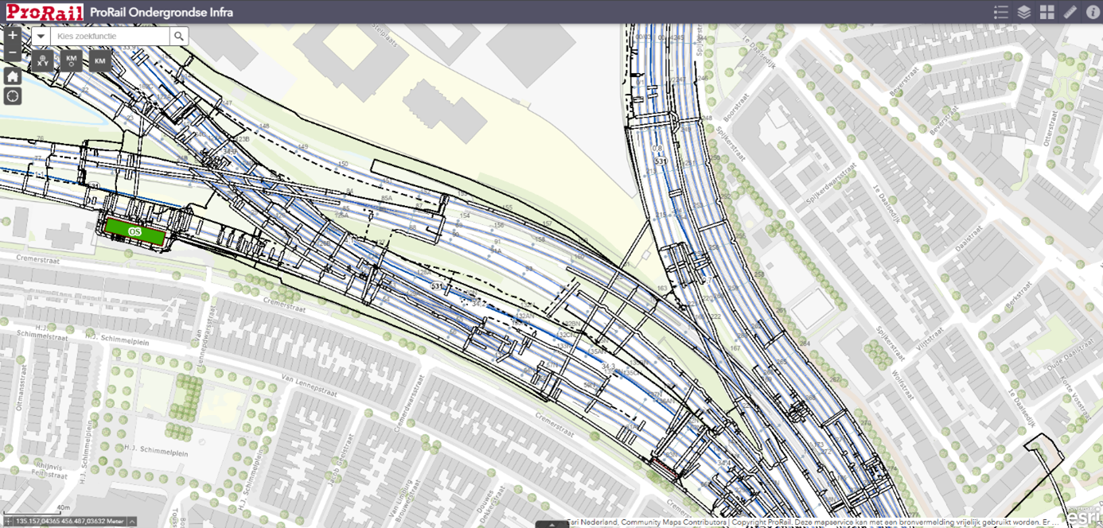
Task: Open the map legend
Action: pyautogui.click(x=1001, y=12)
